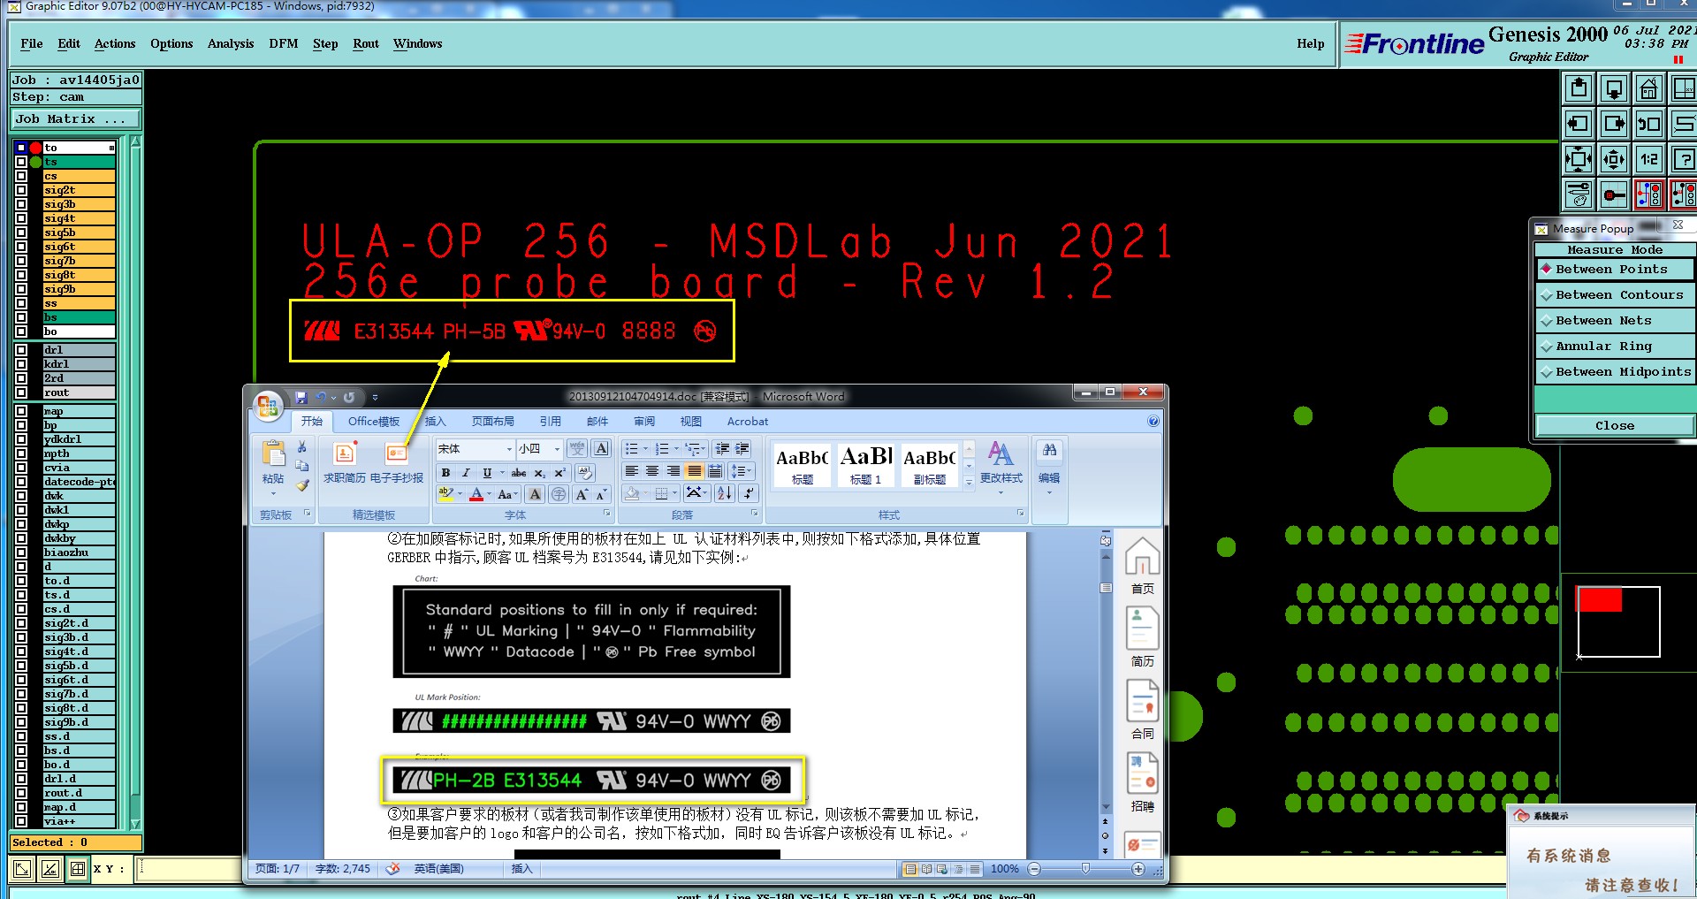The height and width of the screenshot is (899, 1697).
Task: Open the underline style dropdown arrow
Action: tap(501, 473)
